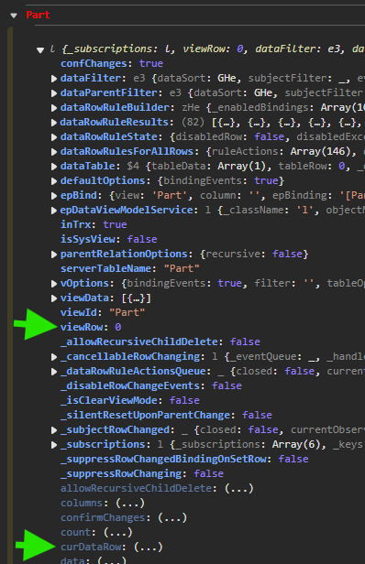
Task: Expand the viewData array
Action: click(54, 298)
